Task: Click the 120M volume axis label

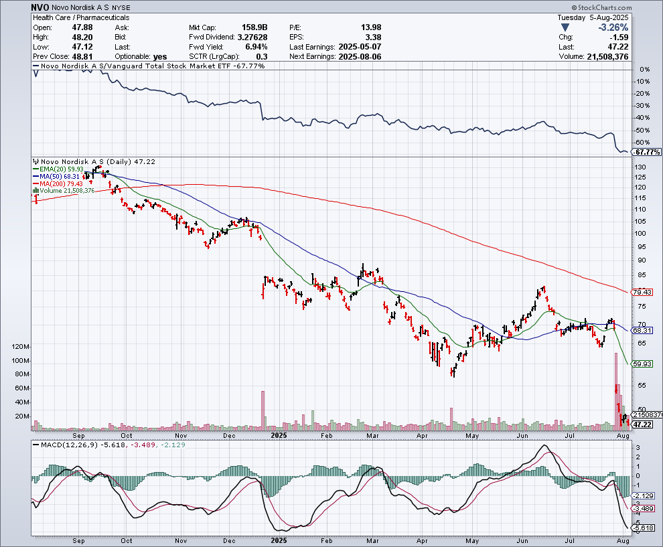Action: coord(21,347)
